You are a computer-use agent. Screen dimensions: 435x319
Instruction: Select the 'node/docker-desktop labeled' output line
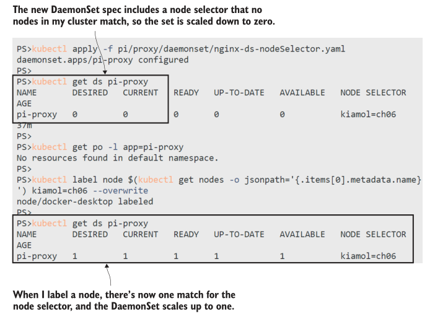[x=85, y=201]
